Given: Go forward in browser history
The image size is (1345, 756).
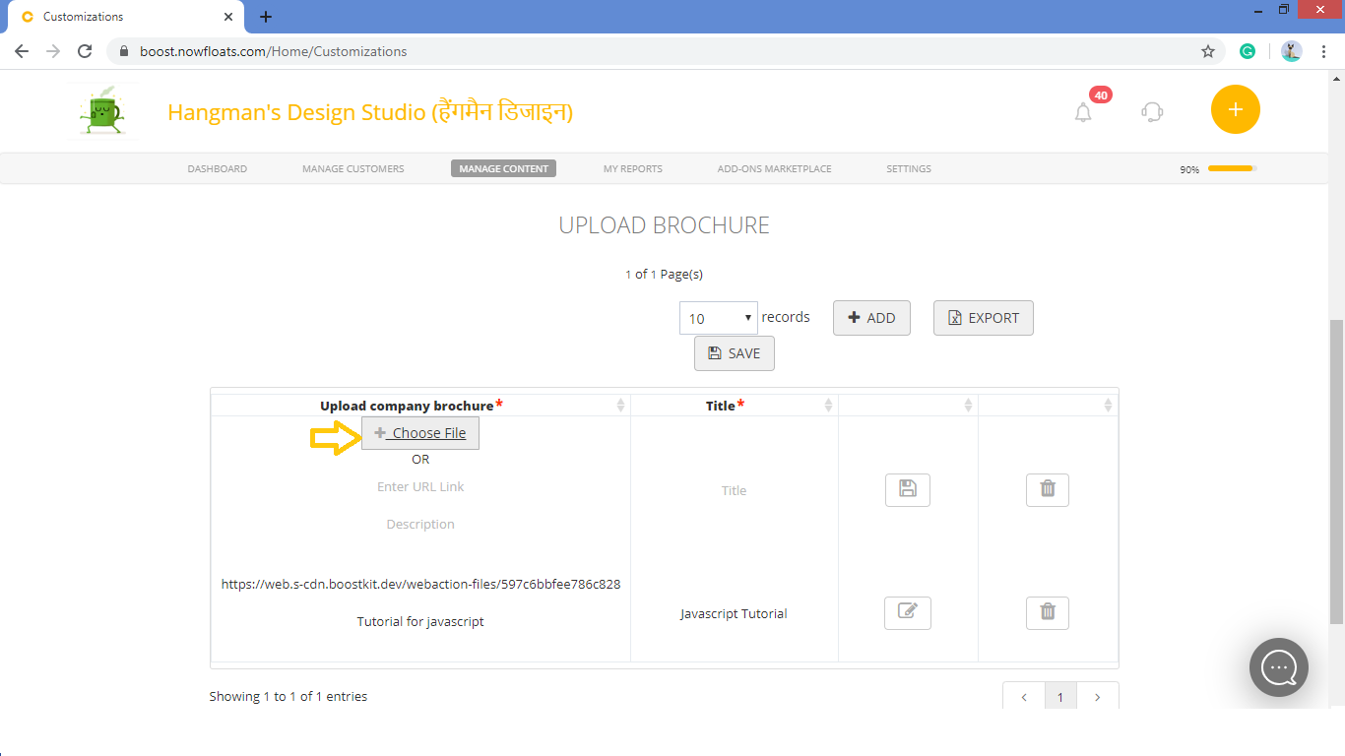Looking at the screenshot, I should pos(53,51).
